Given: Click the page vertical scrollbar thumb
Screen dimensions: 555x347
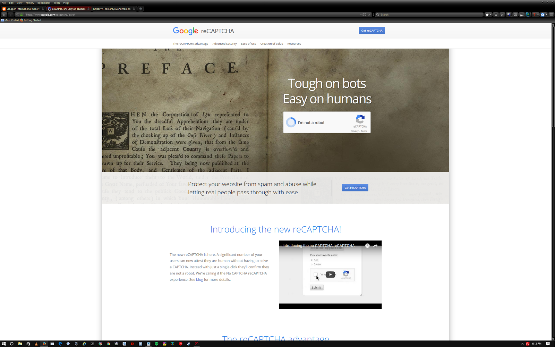Looking at the screenshot, I should 553,76.
